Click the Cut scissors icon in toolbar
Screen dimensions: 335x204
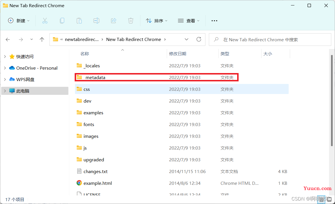pos(45,21)
